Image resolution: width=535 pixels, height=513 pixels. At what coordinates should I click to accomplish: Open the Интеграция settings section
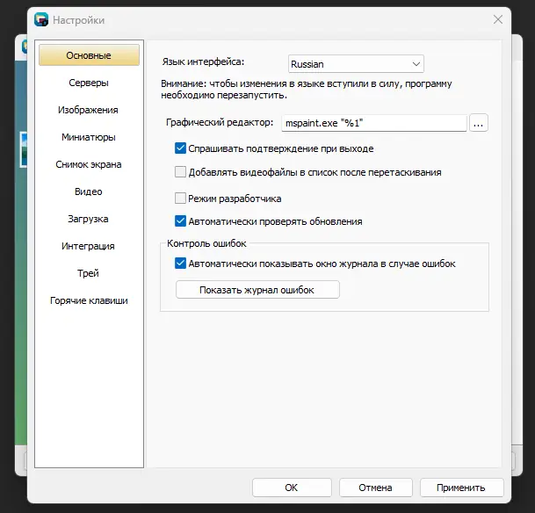coord(89,246)
